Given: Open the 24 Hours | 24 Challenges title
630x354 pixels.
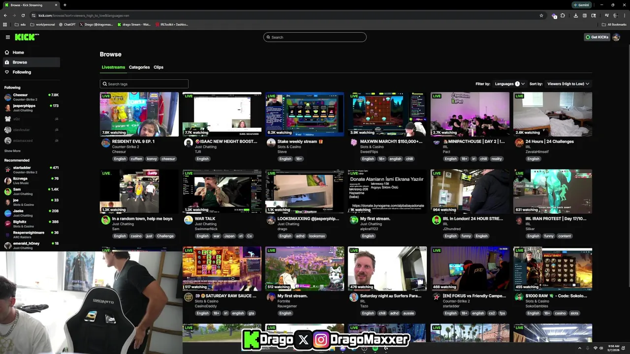Looking at the screenshot, I should [550, 141].
